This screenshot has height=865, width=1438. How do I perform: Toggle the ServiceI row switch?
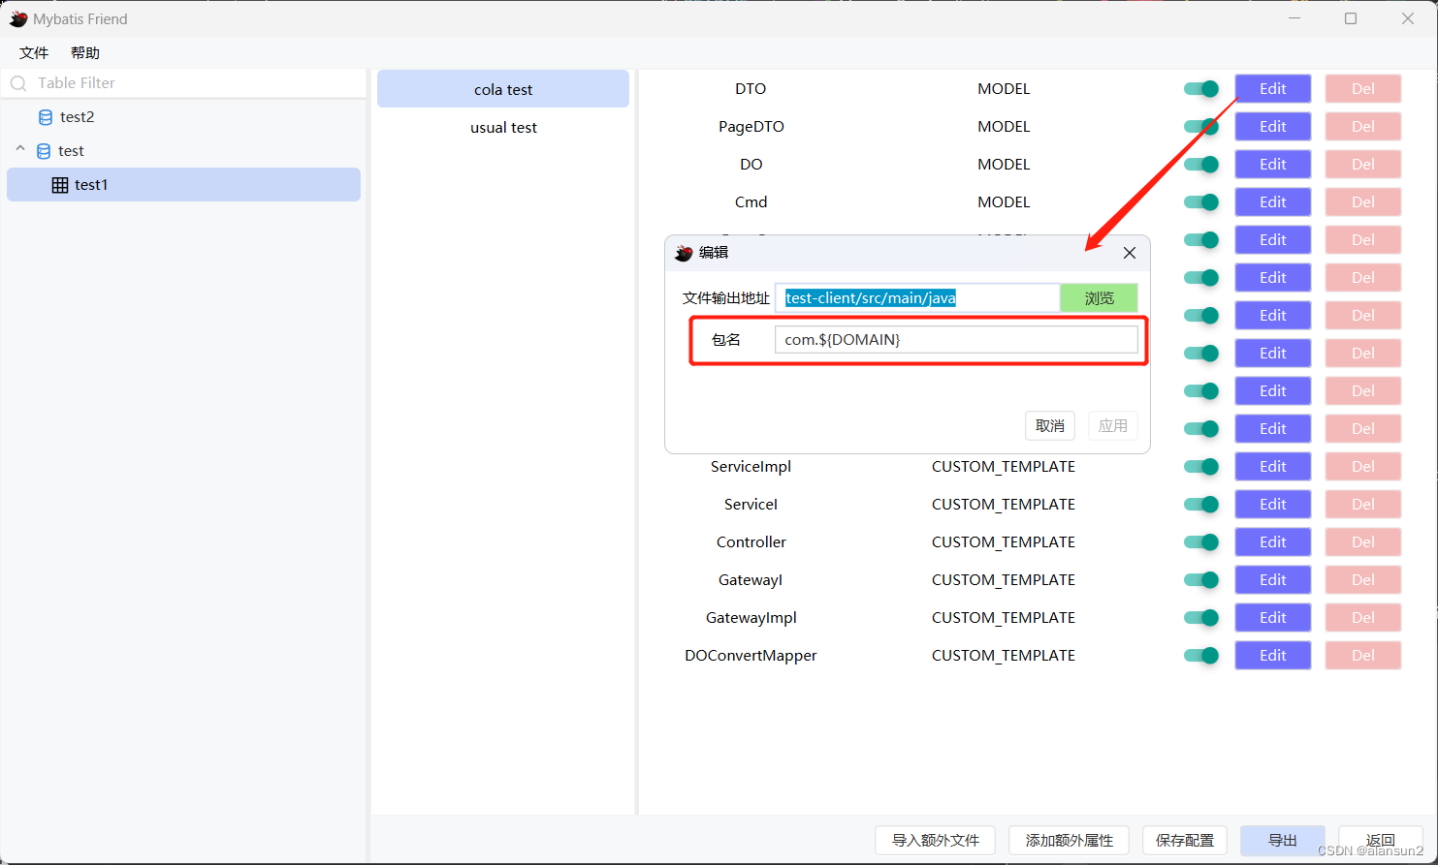tap(1201, 505)
